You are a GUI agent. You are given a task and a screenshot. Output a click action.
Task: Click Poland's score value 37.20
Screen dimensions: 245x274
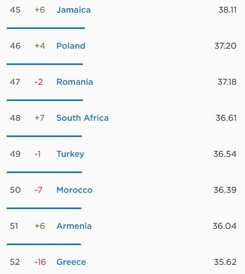225,46
